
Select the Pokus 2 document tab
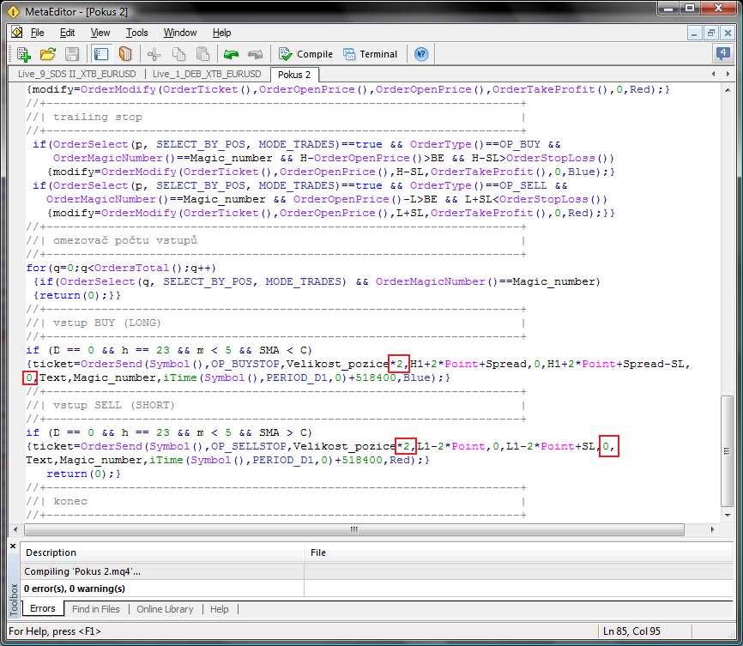click(x=294, y=75)
